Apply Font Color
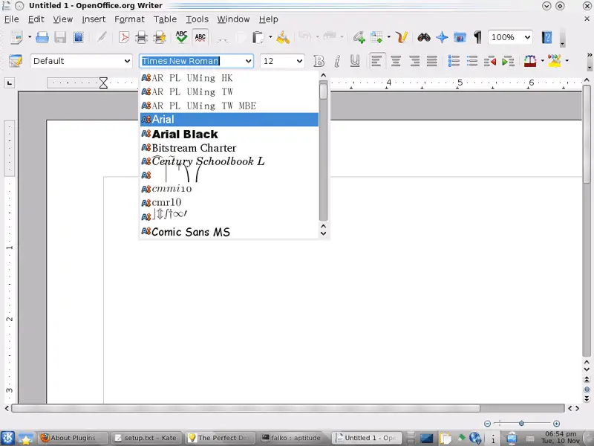This screenshot has height=446, width=594. click(530, 61)
